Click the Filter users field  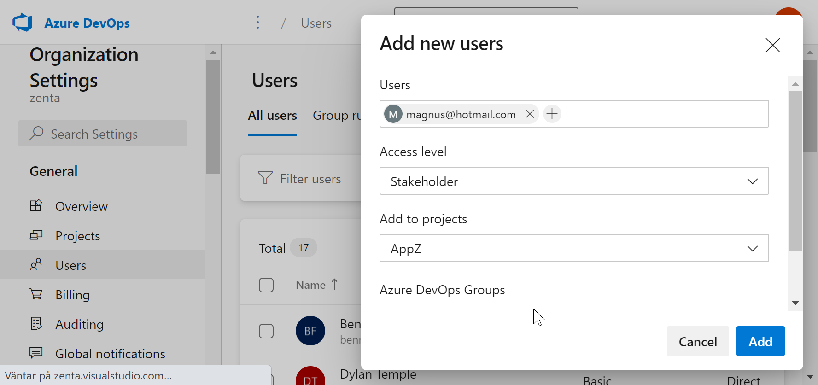coord(310,178)
